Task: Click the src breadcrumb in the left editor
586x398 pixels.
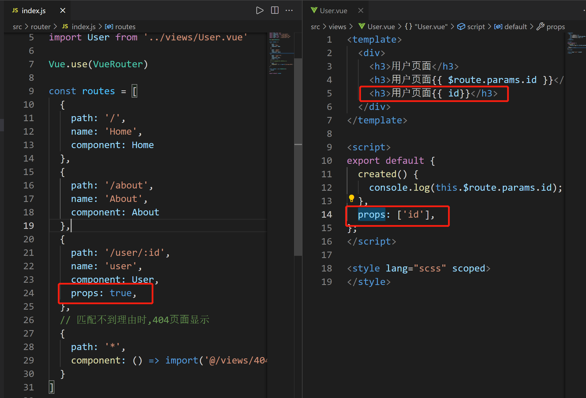Action: click(x=17, y=27)
